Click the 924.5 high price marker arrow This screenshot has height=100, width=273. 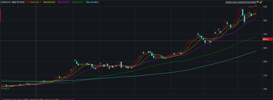(255, 6)
